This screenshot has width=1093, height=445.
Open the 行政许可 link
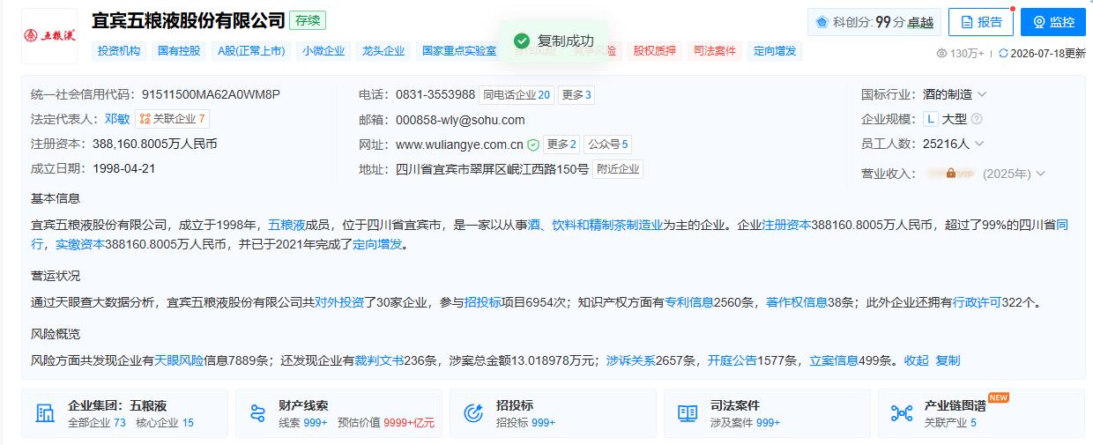[977, 302]
